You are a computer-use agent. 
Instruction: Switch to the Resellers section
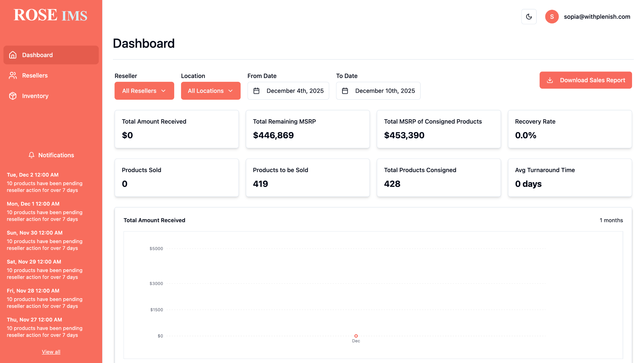click(x=35, y=75)
